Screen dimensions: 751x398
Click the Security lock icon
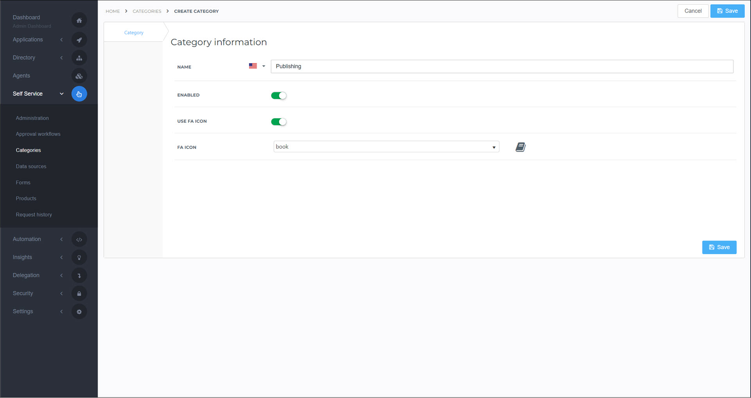coord(79,294)
